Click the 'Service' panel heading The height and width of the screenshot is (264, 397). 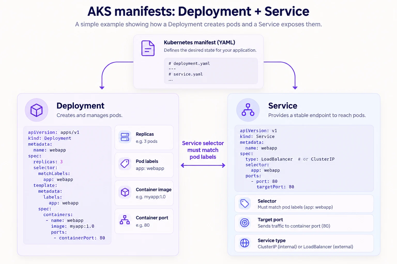click(283, 106)
